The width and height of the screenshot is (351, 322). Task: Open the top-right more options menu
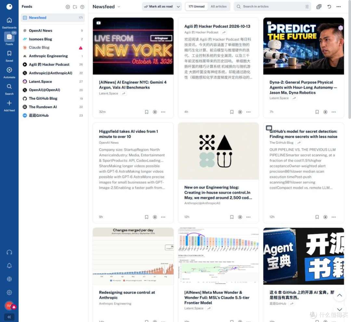(338, 7)
